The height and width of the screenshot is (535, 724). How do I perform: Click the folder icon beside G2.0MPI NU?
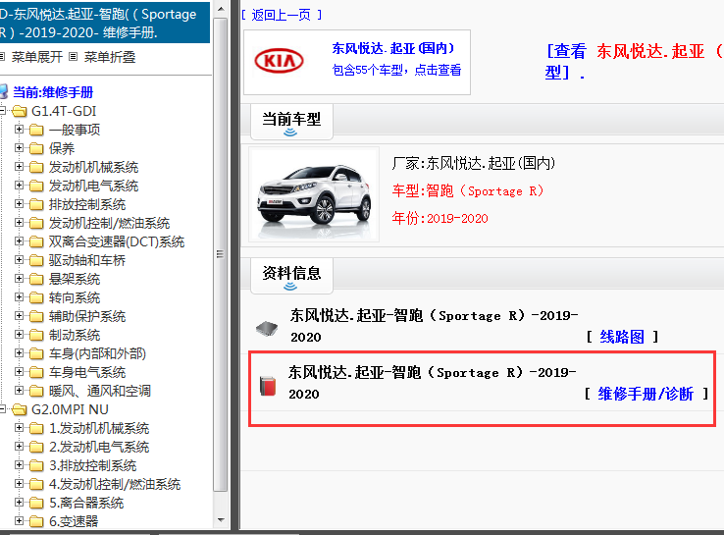coord(20,409)
